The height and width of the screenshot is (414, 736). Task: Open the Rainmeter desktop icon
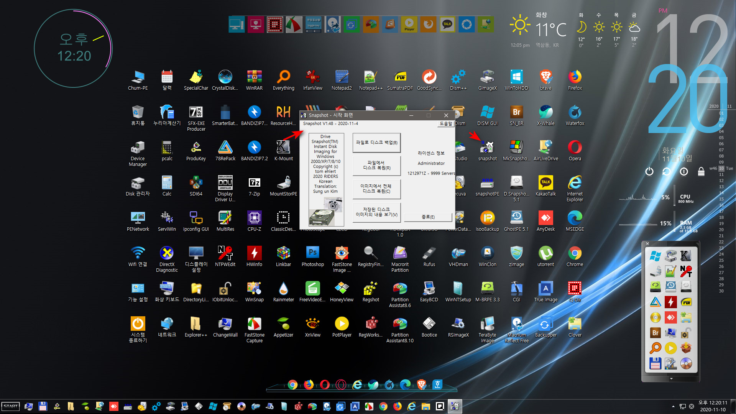pos(283,292)
